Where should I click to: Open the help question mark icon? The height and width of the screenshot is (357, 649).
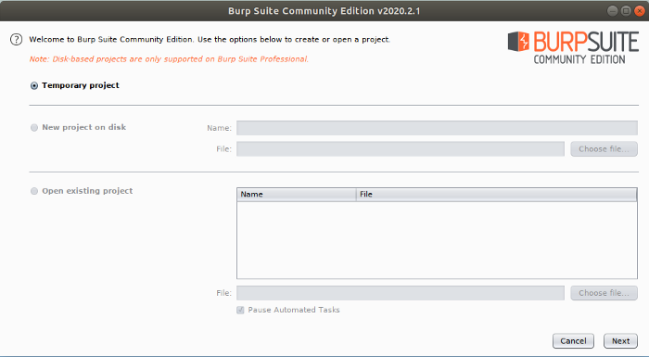16,40
